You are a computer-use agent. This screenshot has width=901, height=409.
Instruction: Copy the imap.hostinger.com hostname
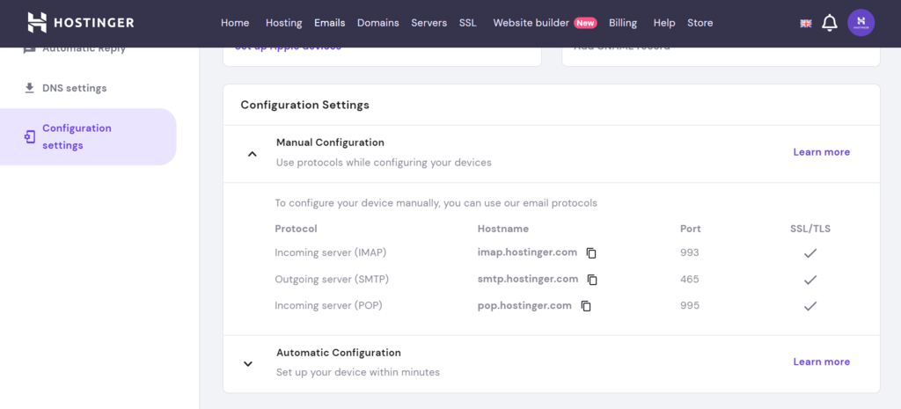(591, 253)
